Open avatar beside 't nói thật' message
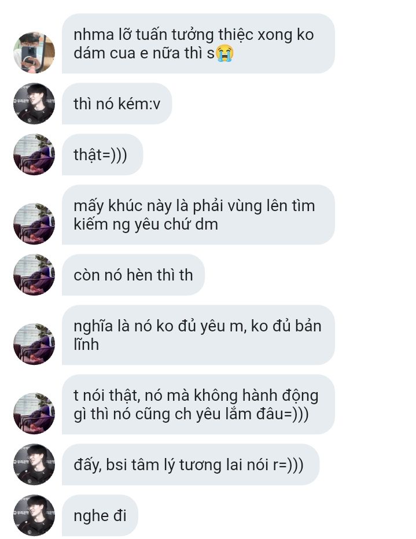 pyautogui.click(x=34, y=414)
